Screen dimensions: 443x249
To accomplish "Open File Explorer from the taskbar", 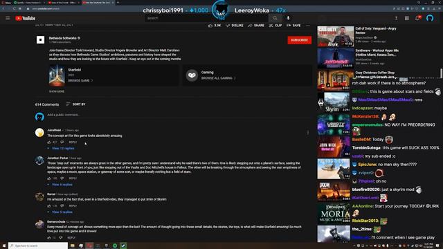I will coord(73,246).
